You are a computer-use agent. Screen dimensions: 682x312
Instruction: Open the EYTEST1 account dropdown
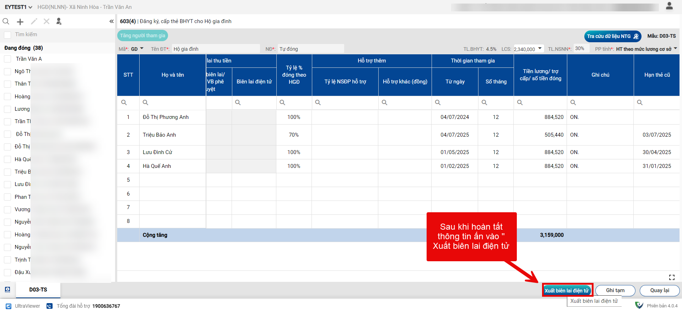[x=18, y=7]
